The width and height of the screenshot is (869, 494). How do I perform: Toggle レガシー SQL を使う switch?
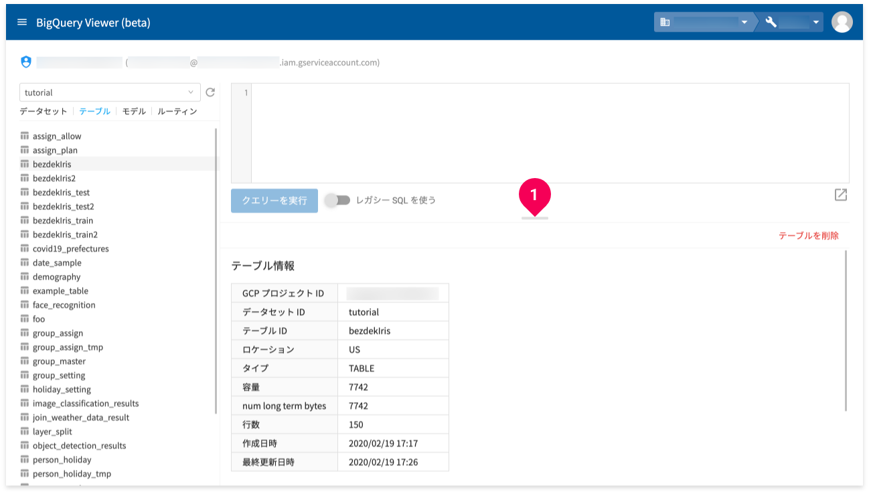pyautogui.click(x=338, y=200)
